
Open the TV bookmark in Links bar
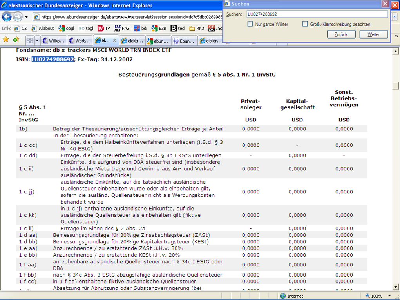[x=104, y=28]
